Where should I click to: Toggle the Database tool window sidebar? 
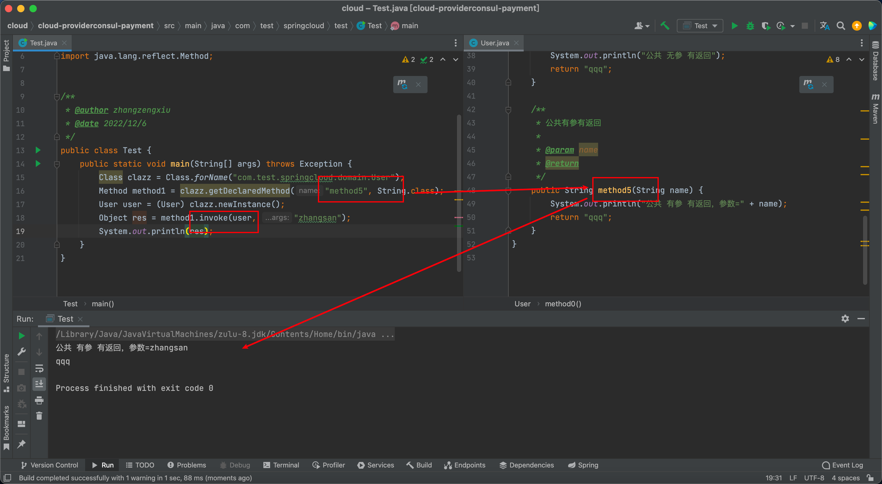(x=875, y=61)
